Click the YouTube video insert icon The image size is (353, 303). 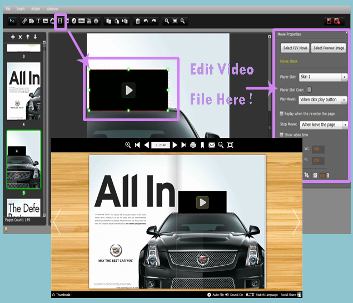89,21
